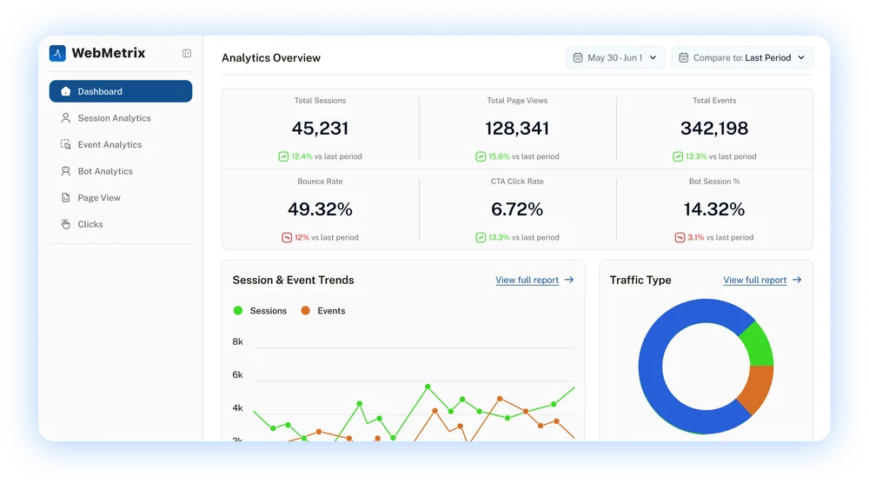Toggle the Events legend series
Viewport: 869px width, 483px height.
[x=322, y=311]
